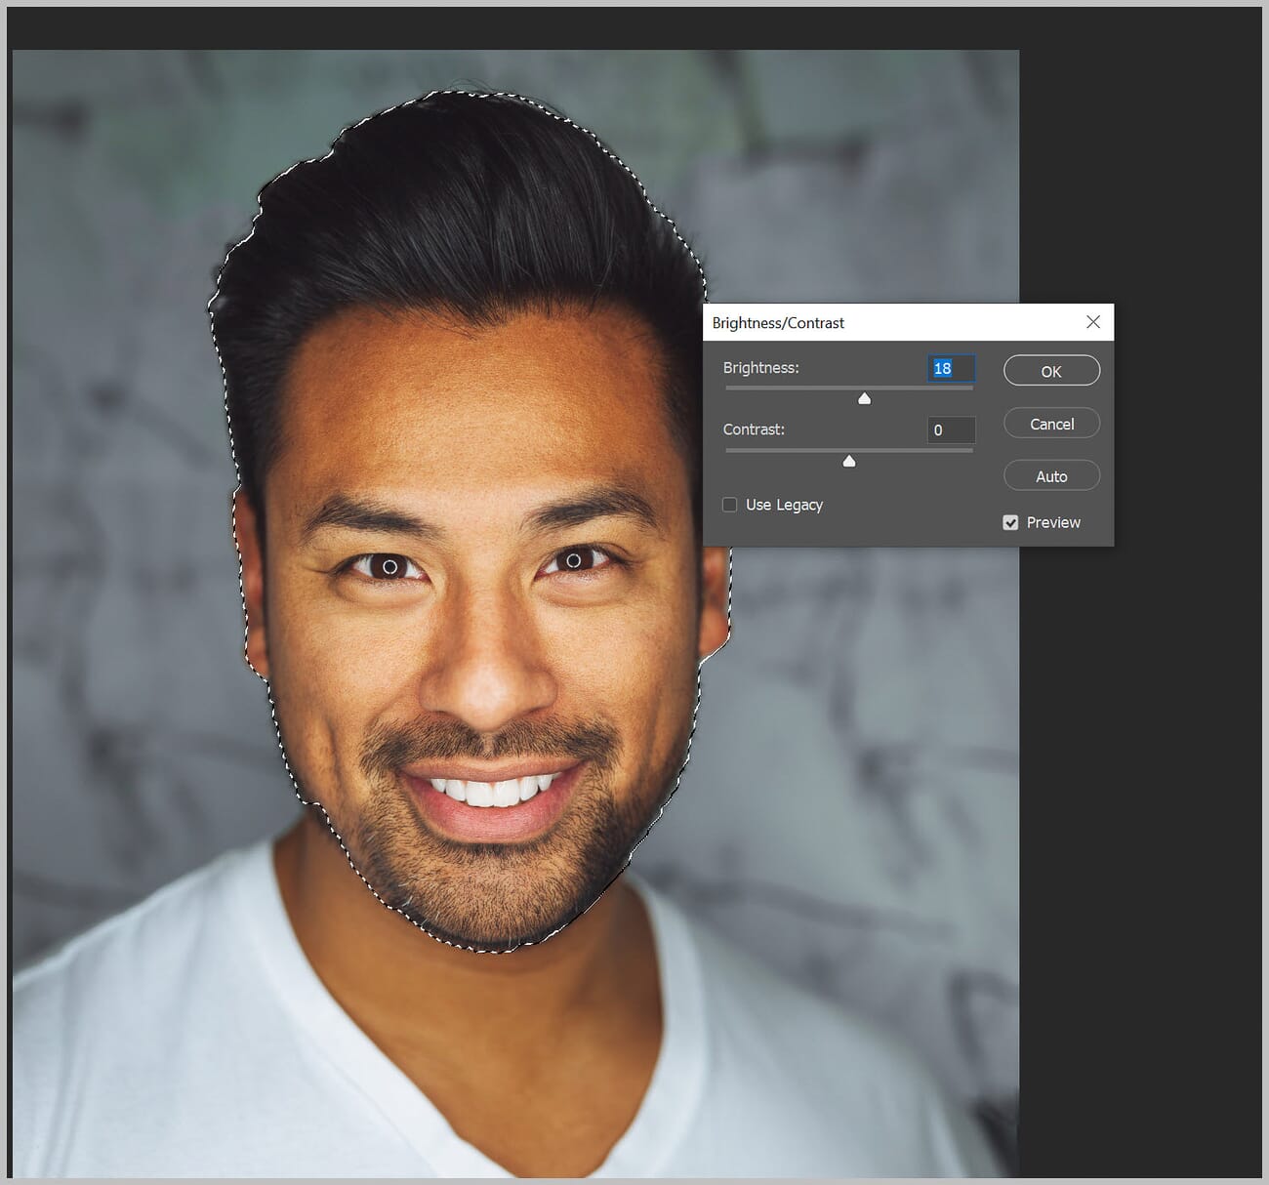Click the Contrast slider thumb

coord(848,460)
